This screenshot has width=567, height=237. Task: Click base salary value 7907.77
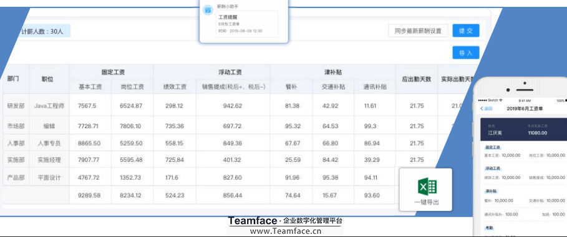click(x=89, y=160)
